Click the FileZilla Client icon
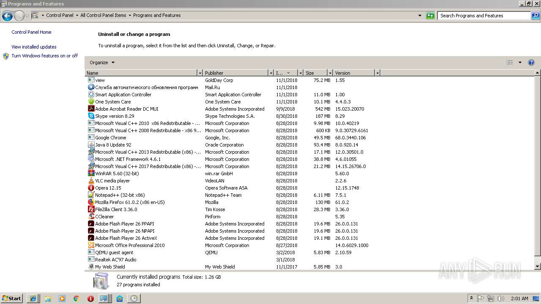 click(x=91, y=209)
